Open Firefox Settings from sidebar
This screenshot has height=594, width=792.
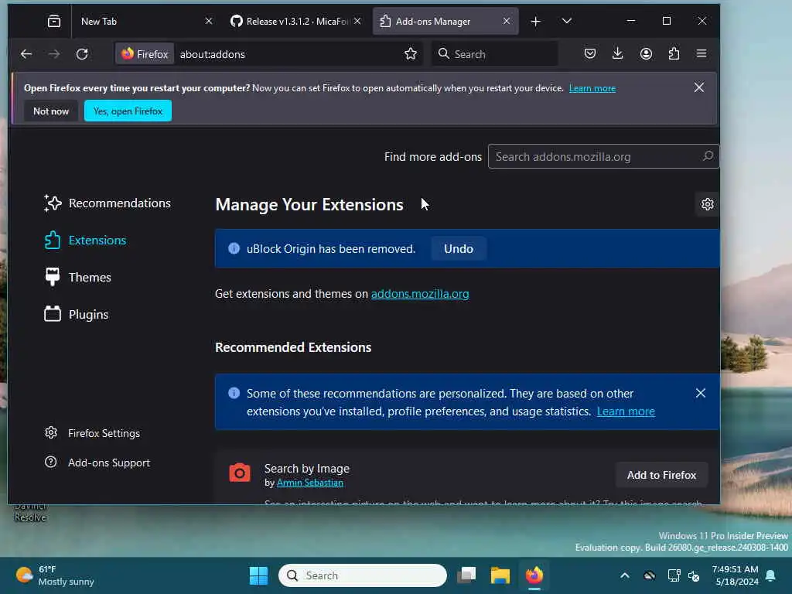click(93, 433)
